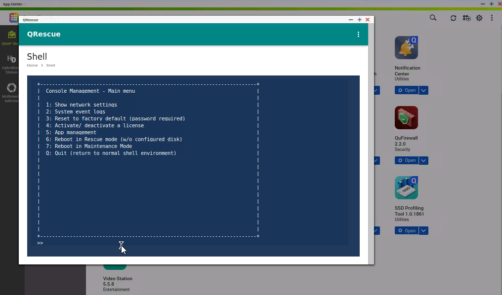Refresh the App Center list
Screen dimensions: 502x295
454,18
